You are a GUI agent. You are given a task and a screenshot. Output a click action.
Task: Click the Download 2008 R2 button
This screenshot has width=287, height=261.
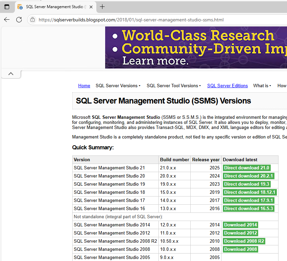click(244, 241)
